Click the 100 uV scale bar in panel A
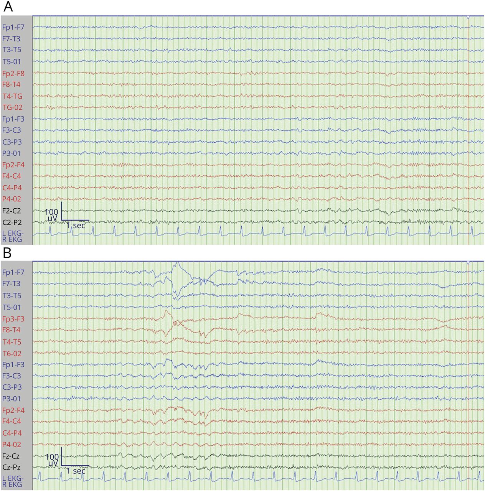The height and width of the screenshot is (491, 485). pyautogui.click(x=61, y=213)
